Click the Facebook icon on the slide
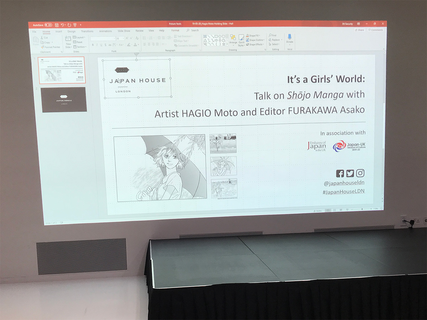The width and height of the screenshot is (427, 320). coord(340,174)
